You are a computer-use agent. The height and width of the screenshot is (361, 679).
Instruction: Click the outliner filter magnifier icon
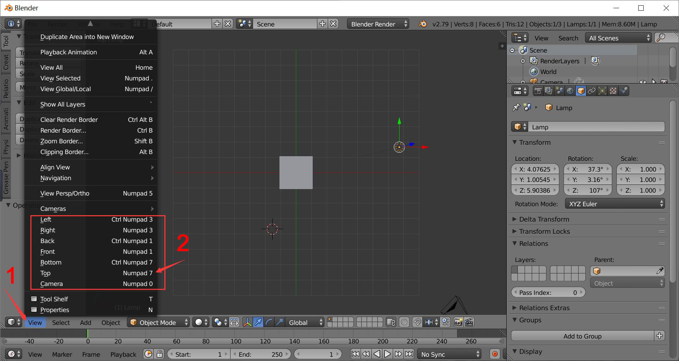[x=661, y=38]
